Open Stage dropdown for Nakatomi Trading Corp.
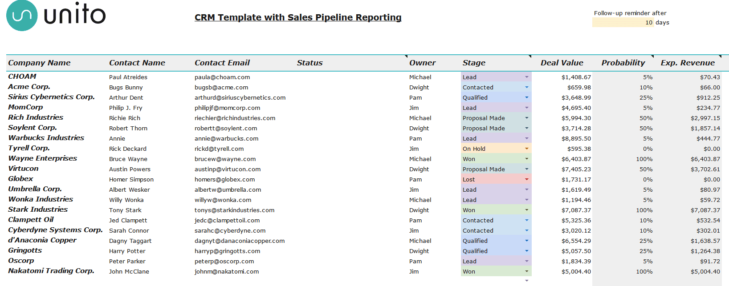 (x=527, y=271)
